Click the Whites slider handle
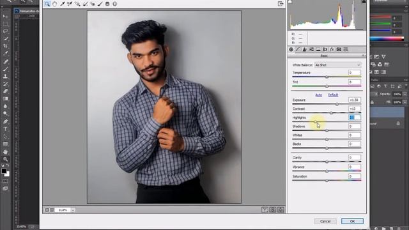Image resolution: width=409 pixels, height=230 pixels. pos(327,139)
